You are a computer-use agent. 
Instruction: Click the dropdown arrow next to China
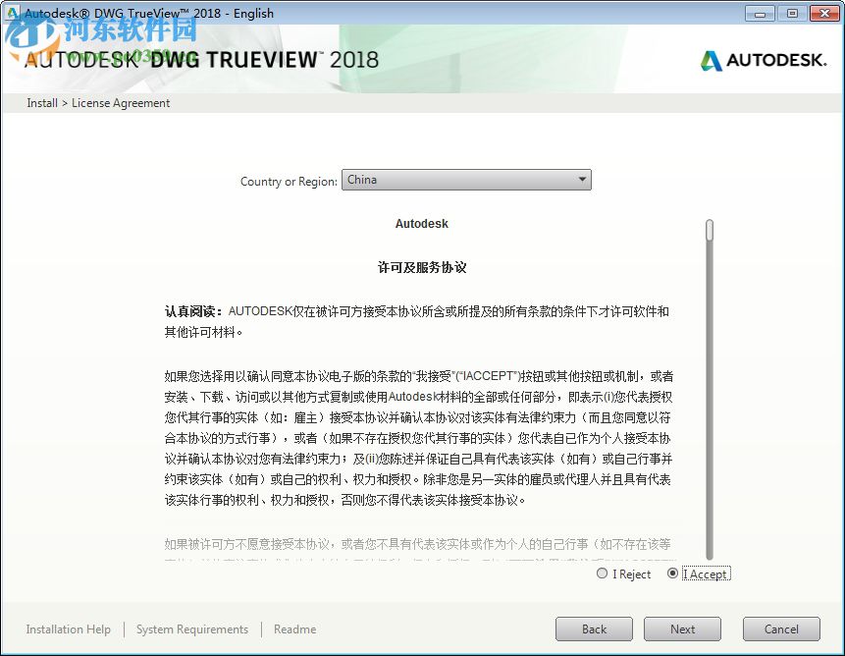pyautogui.click(x=583, y=180)
